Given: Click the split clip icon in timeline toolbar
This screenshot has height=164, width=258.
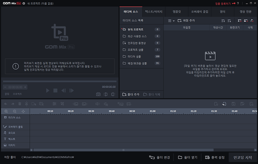Looking at the screenshot, I should pyautogui.click(x=27, y=104).
